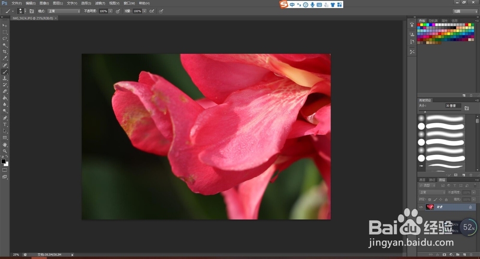The image size is (480, 259).
Task: Click the brush size 30 像素 field
Action: point(453,106)
